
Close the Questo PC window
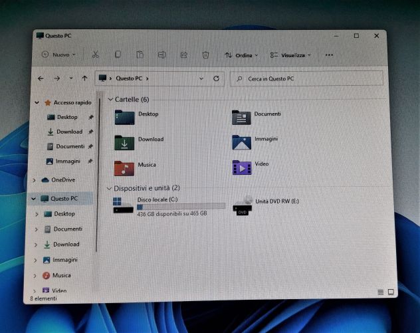376,36
